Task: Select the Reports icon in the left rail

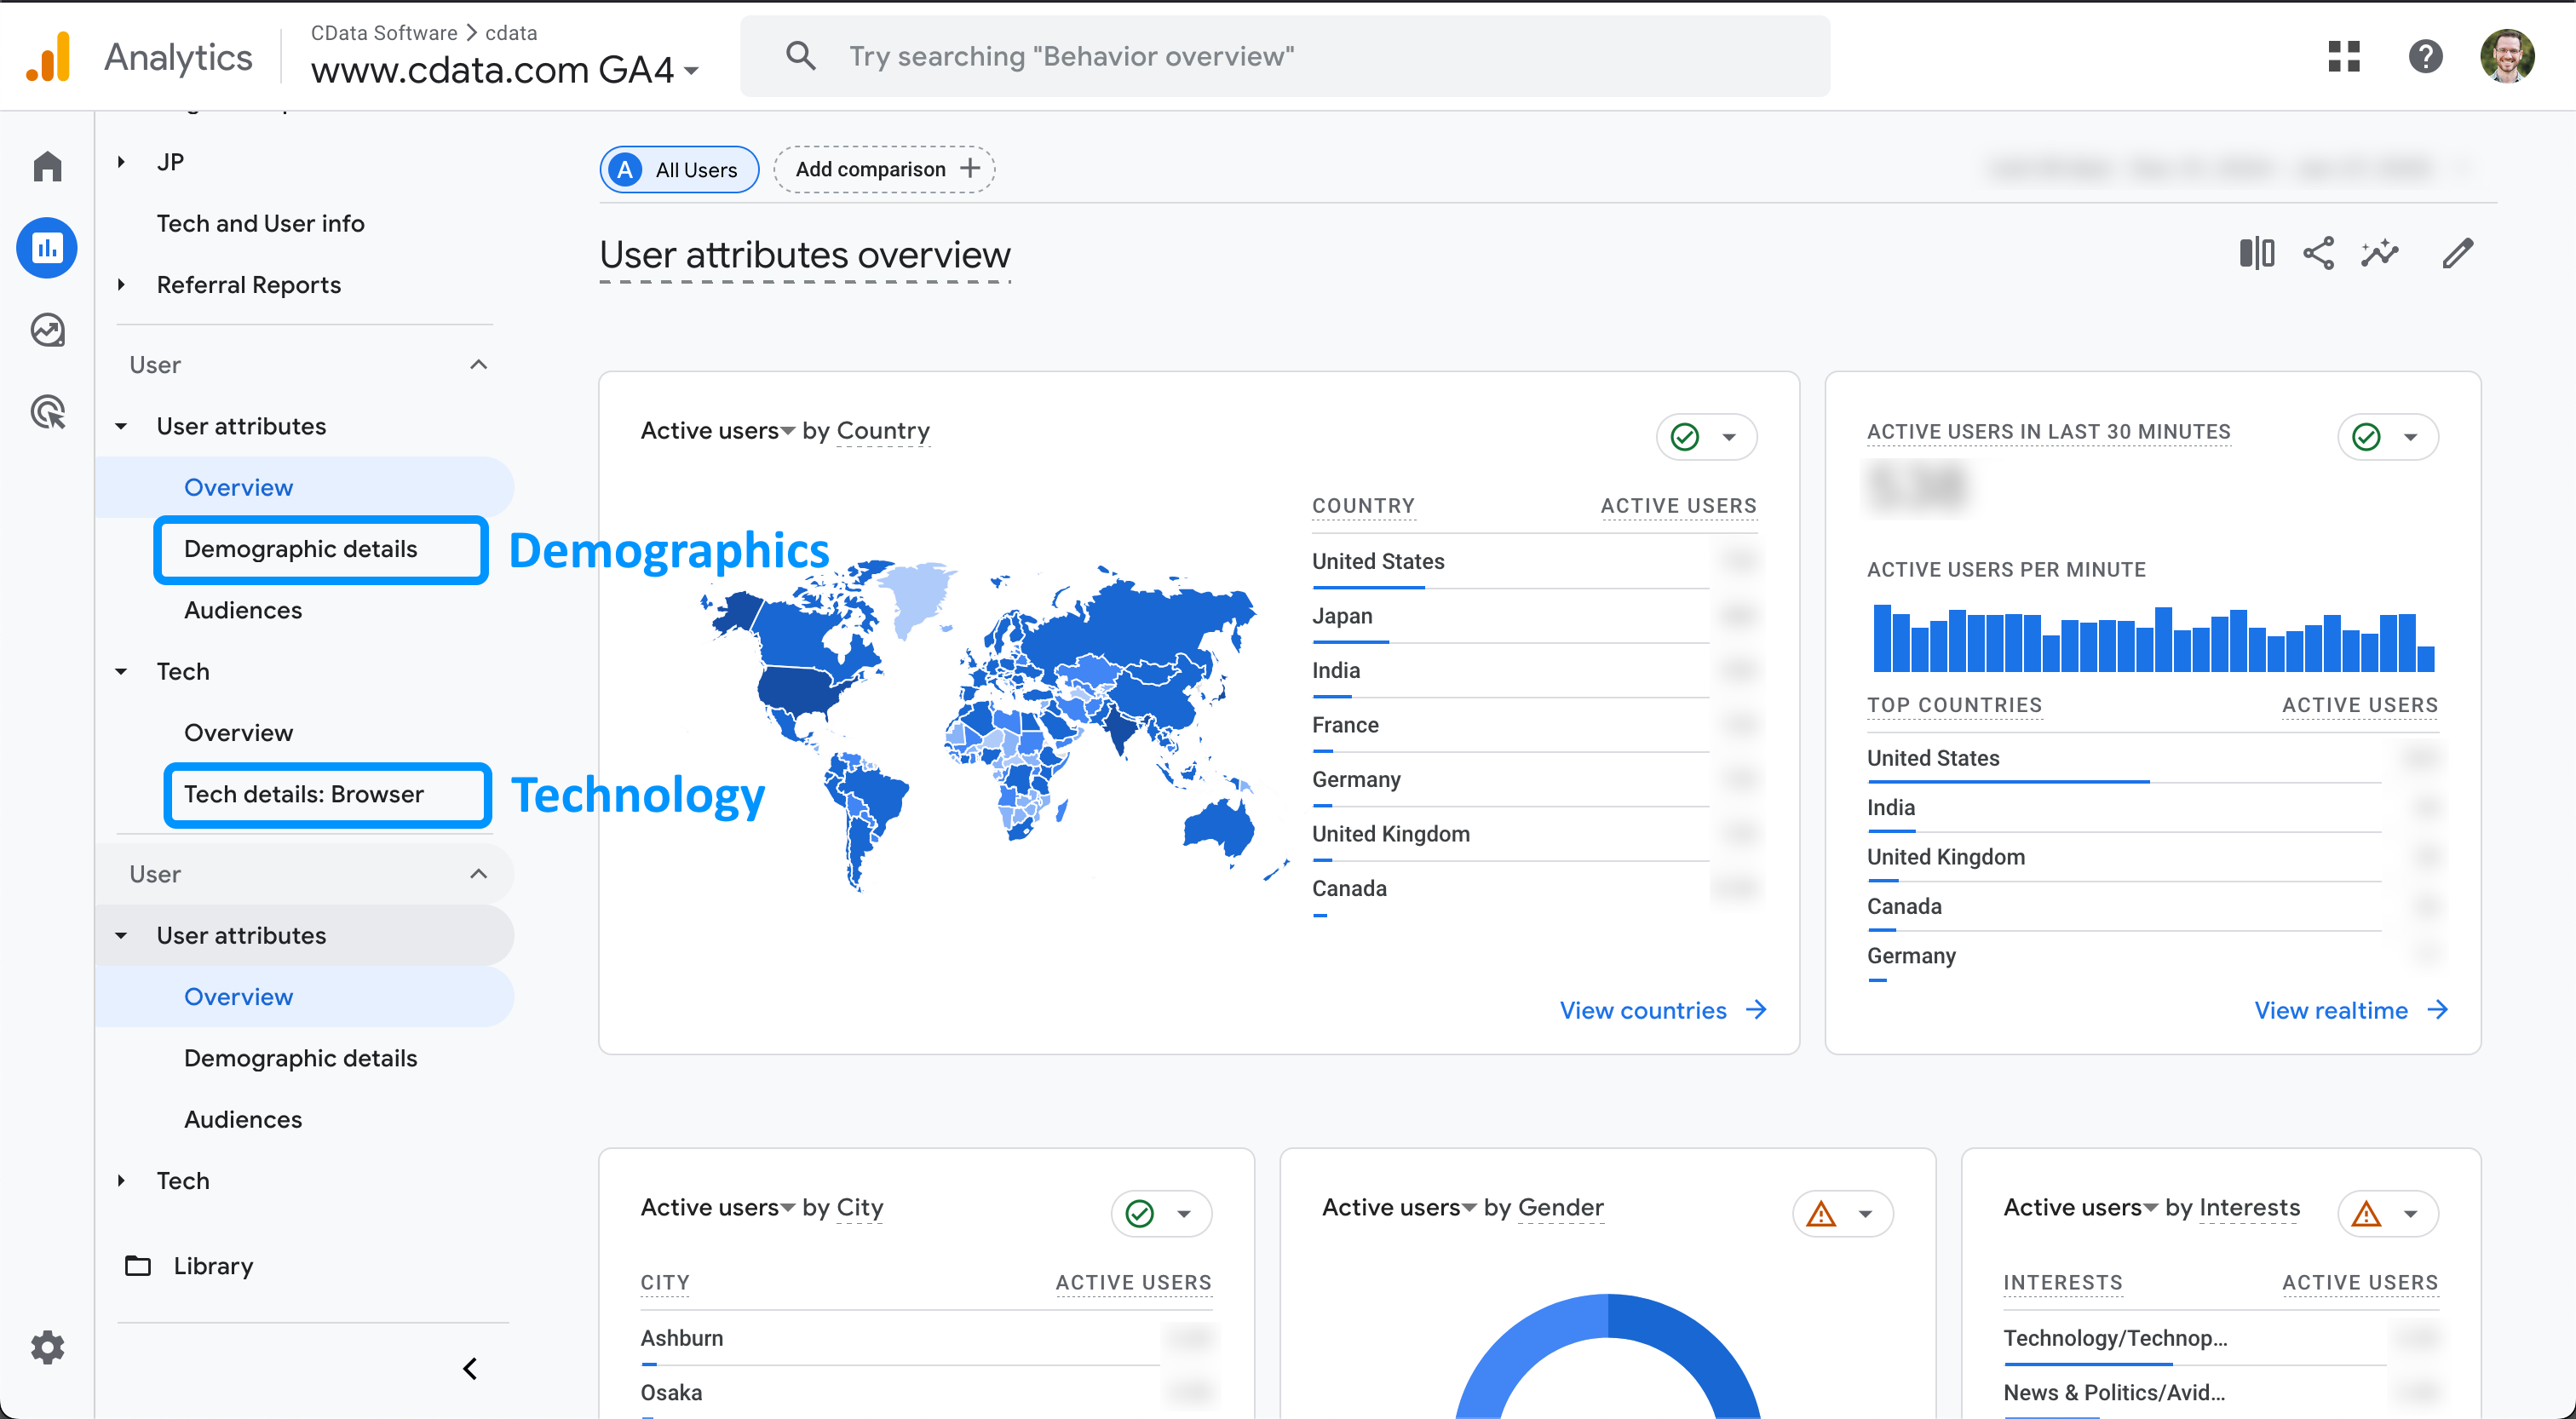Action: pos(47,247)
